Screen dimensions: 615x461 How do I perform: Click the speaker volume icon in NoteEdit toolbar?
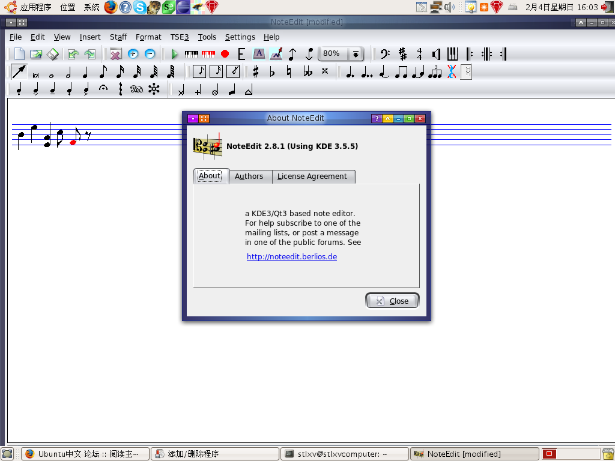[x=436, y=53]
